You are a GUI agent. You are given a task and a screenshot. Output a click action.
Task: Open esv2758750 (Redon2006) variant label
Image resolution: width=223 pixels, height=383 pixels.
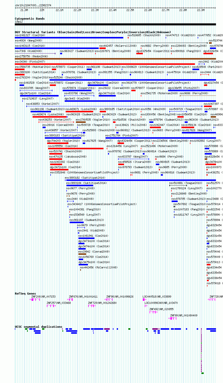point(31,57)
